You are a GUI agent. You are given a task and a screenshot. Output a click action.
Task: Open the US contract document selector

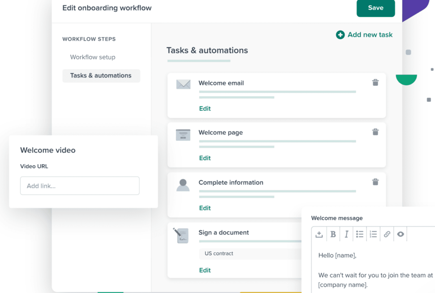pyautogui.click(x=250, y=254)
